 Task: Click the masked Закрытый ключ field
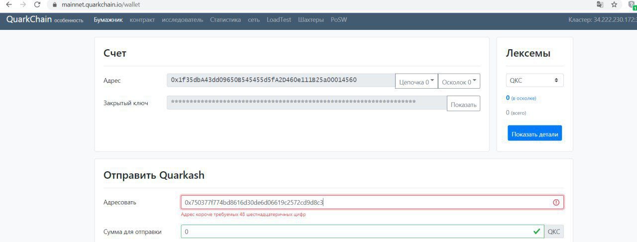(x=307, y=103)
